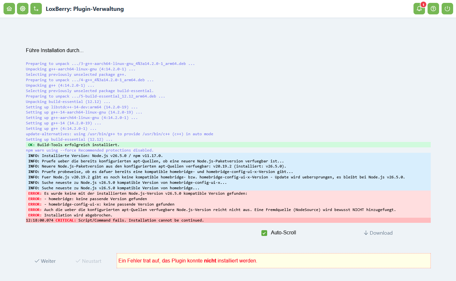This screenshot has height=281, width=456.
Task: Download the installation log
Action: [x=378, y=233]
